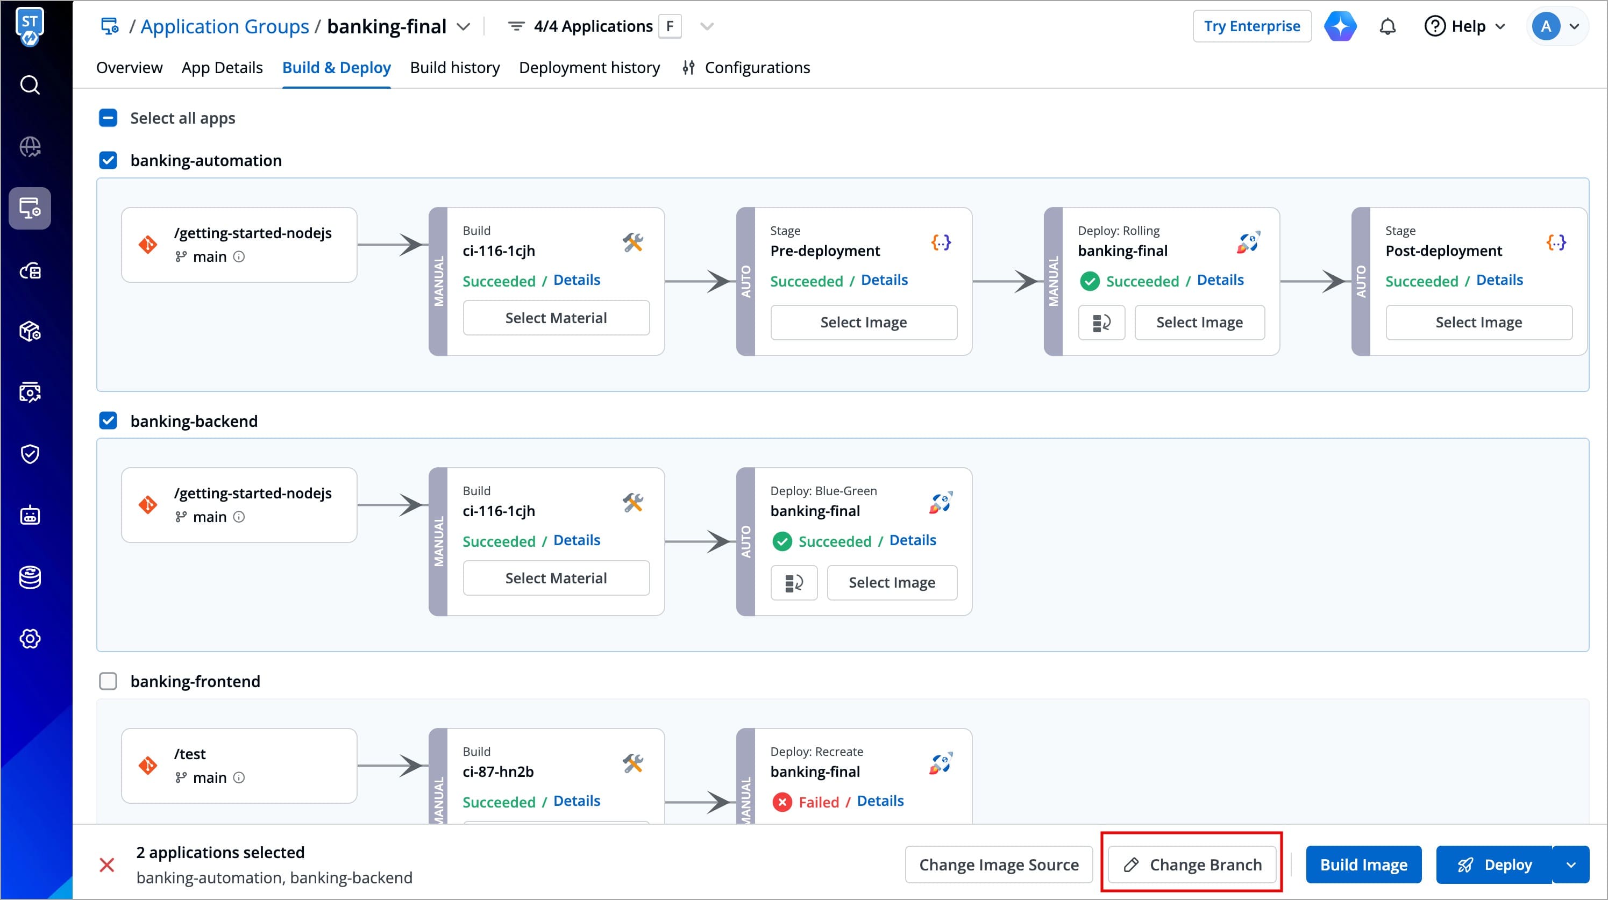
Task: Check the banking-frontend checkbox
Action: (x=108, y=681)
